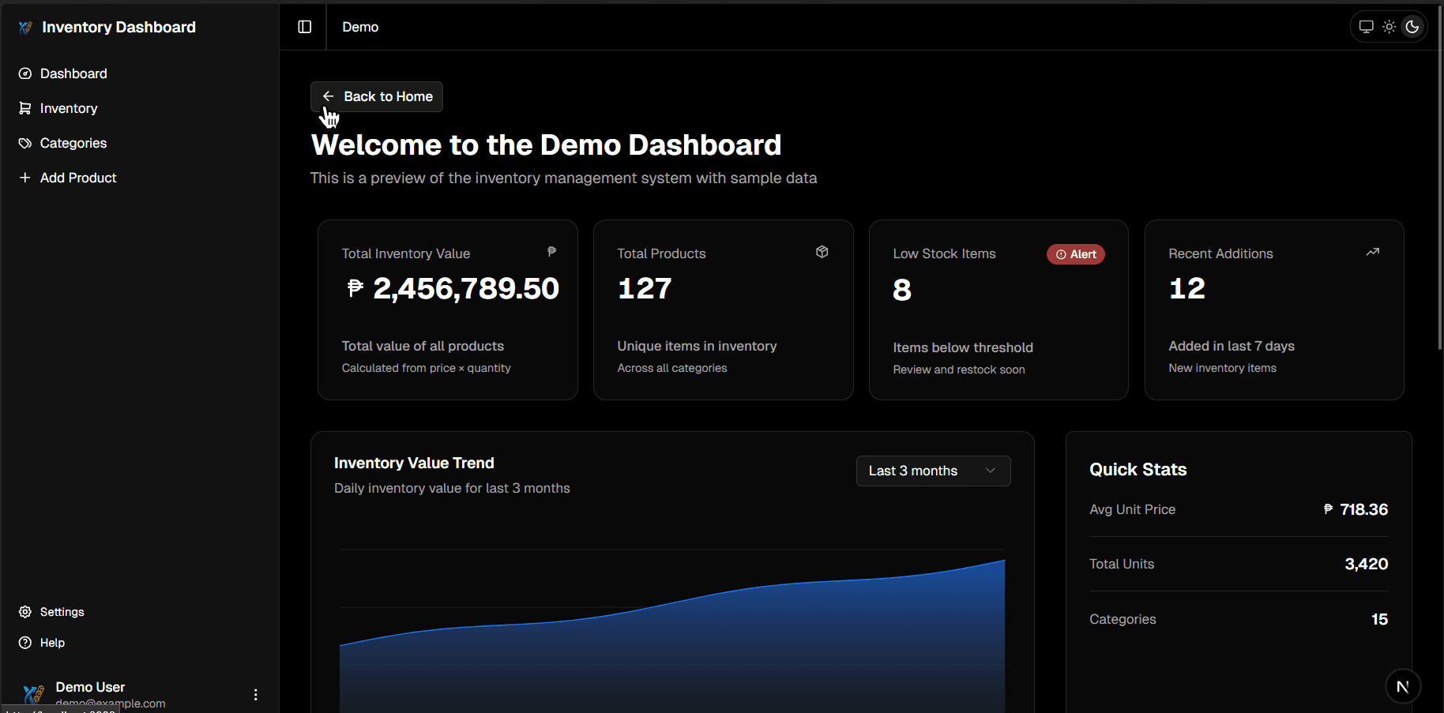Click the Add Product plus icon
1444x713 pixels.
point(25,178)
